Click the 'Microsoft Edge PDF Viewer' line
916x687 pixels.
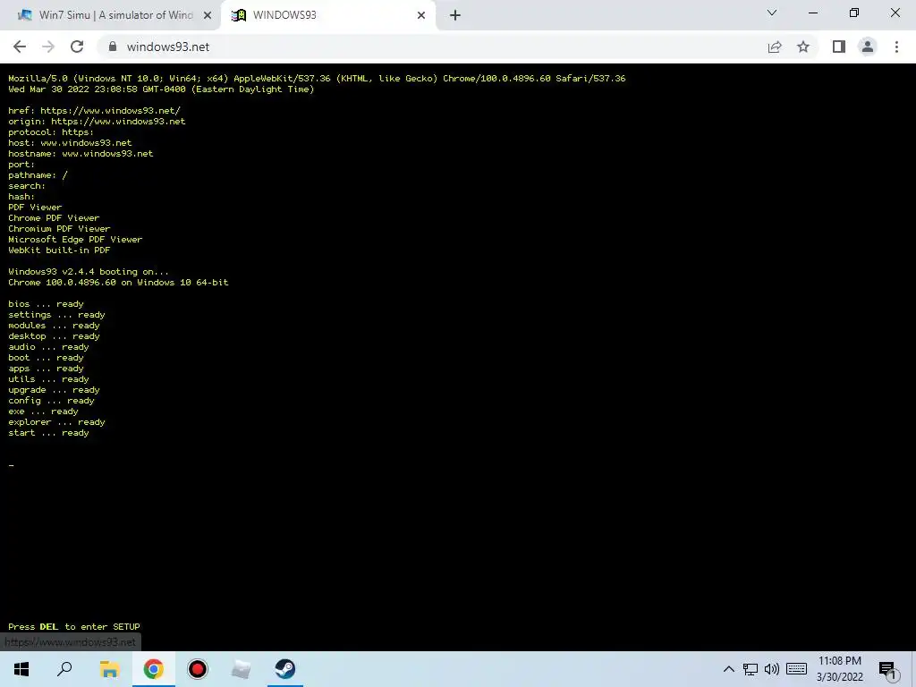click(75, 240)
